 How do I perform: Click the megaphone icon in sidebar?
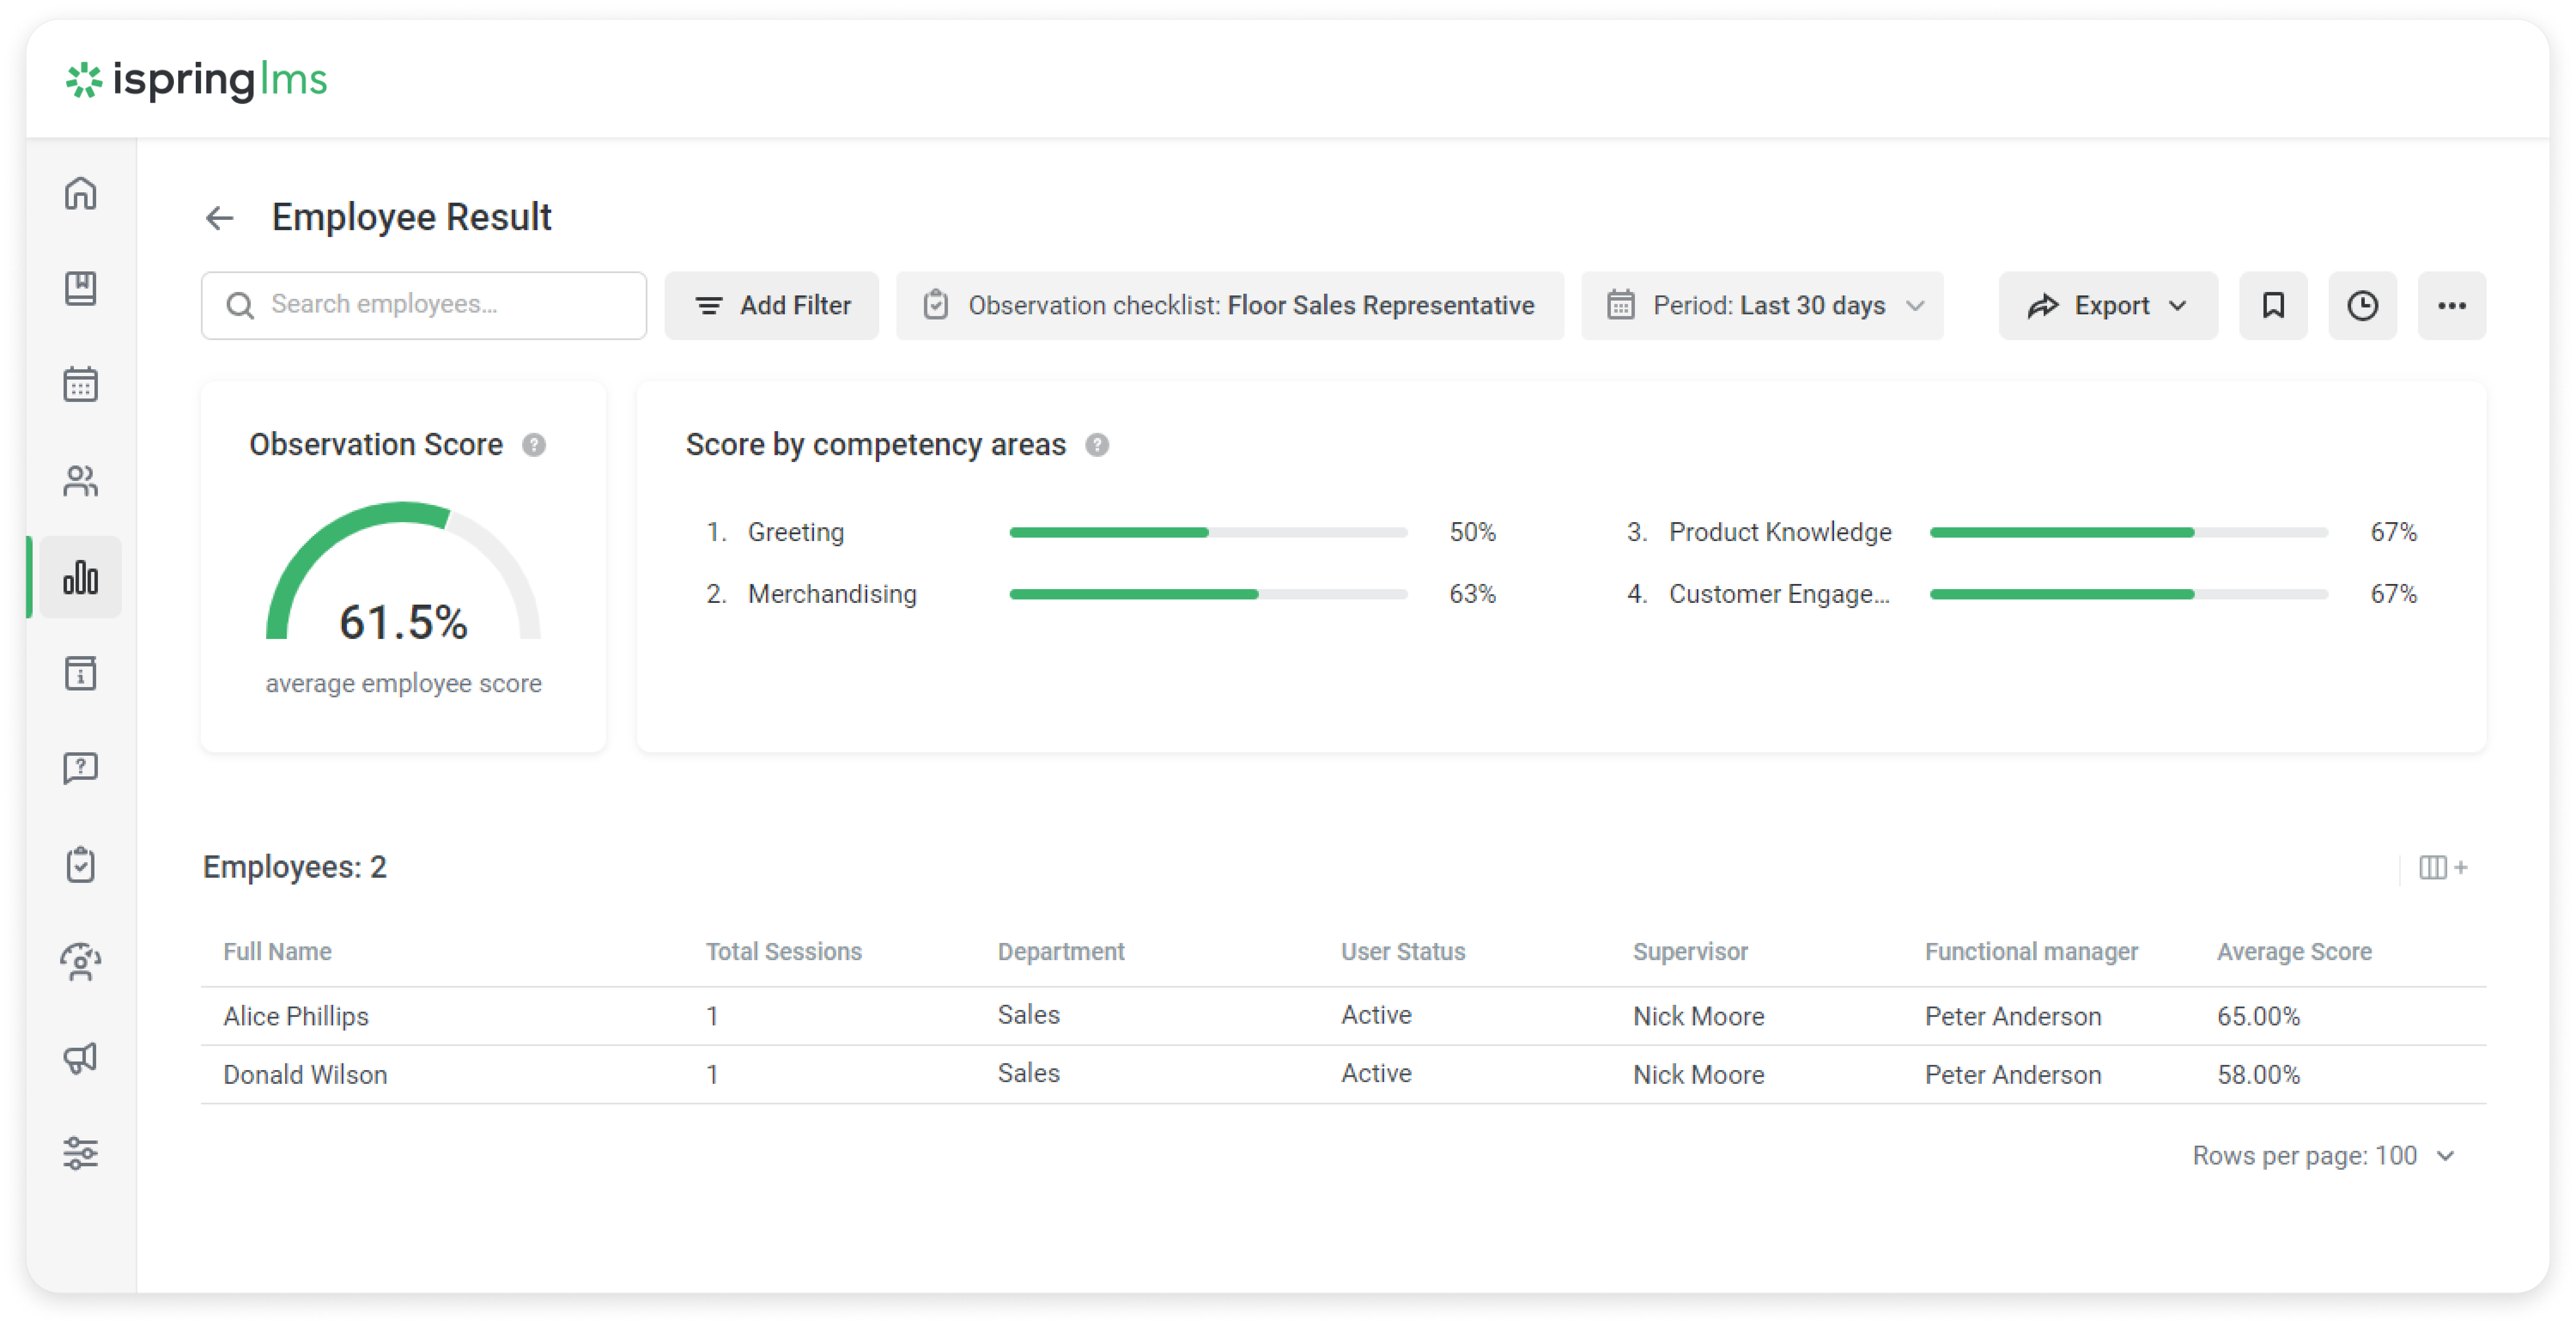coord(80,1058)
